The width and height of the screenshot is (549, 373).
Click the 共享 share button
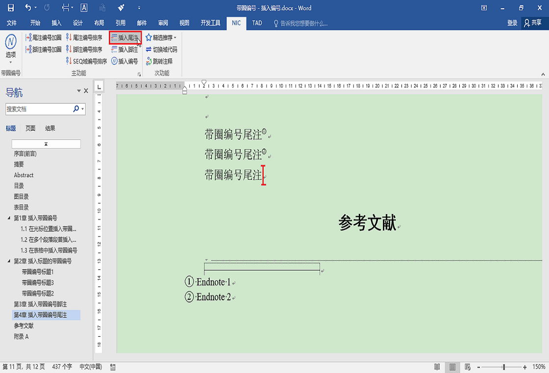point(533,23)
